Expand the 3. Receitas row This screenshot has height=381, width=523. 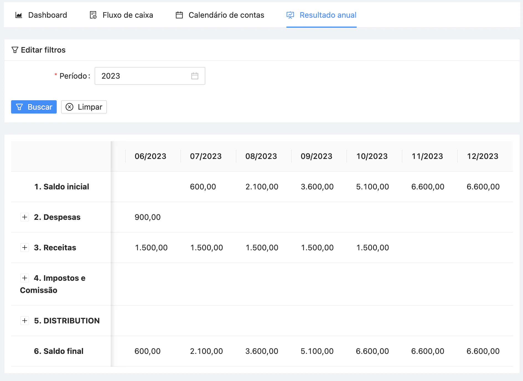25,248
